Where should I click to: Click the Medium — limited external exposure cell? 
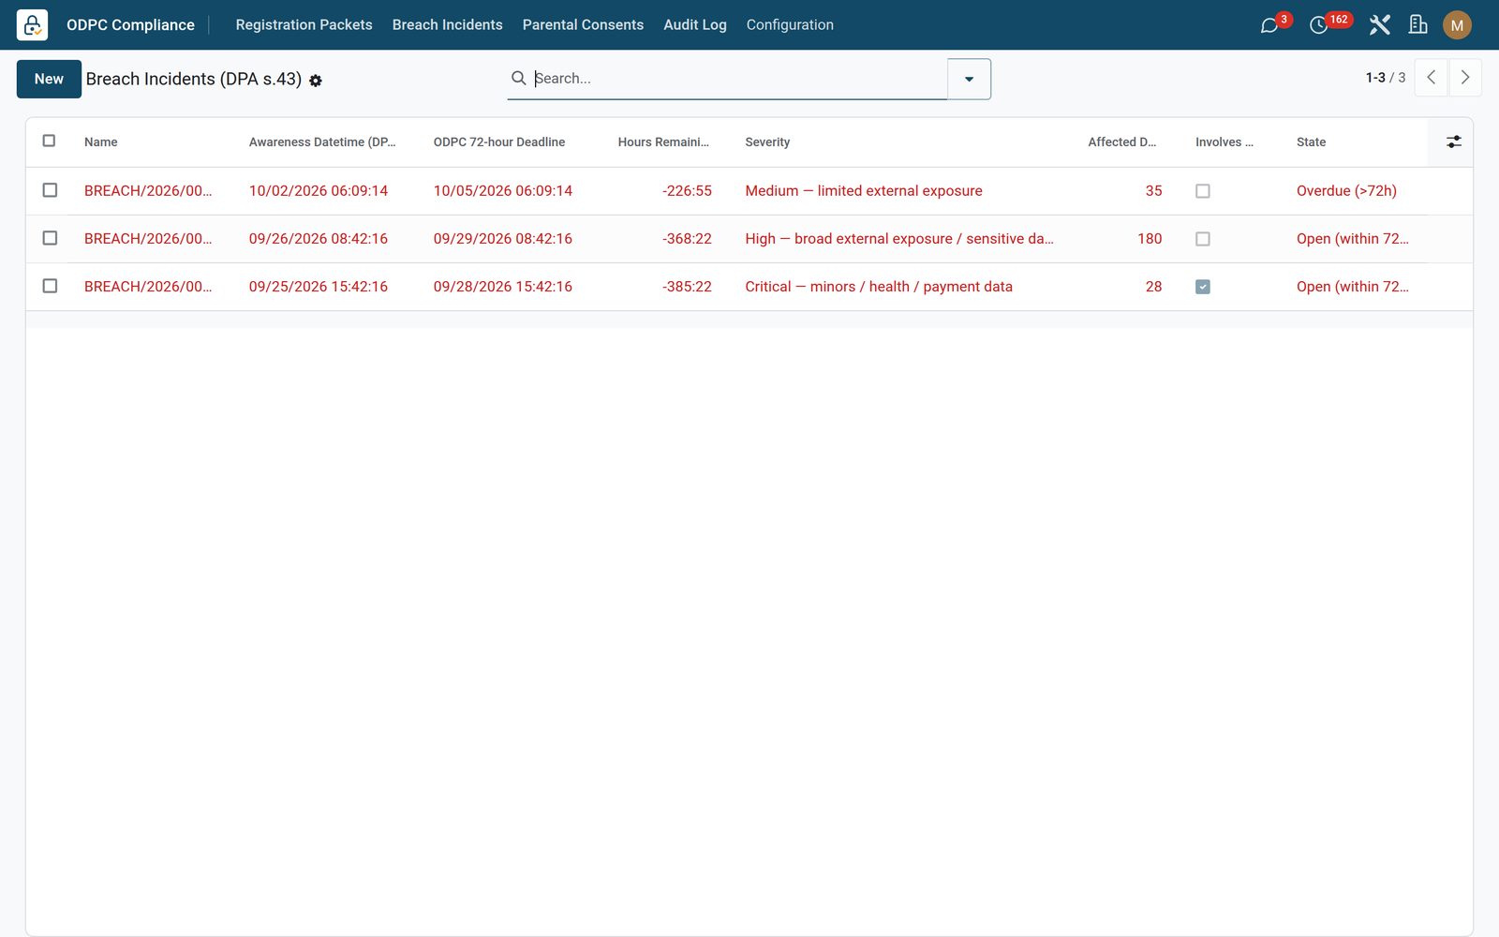click(864, 191)
